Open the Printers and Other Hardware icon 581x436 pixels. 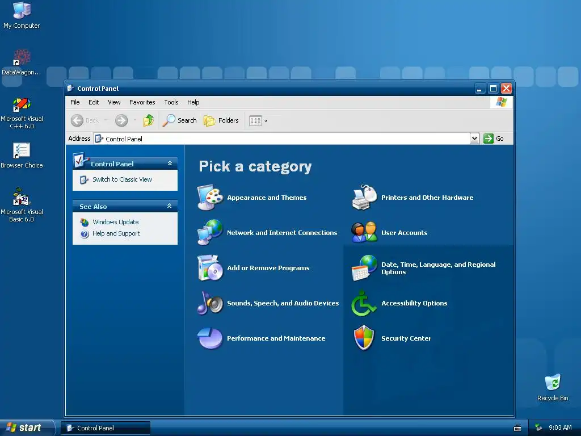[364, 197]
